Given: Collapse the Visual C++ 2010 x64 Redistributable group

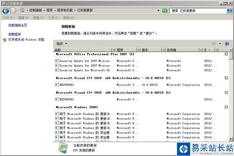Looking at the screenshot, I should click(x=226, y=78).
